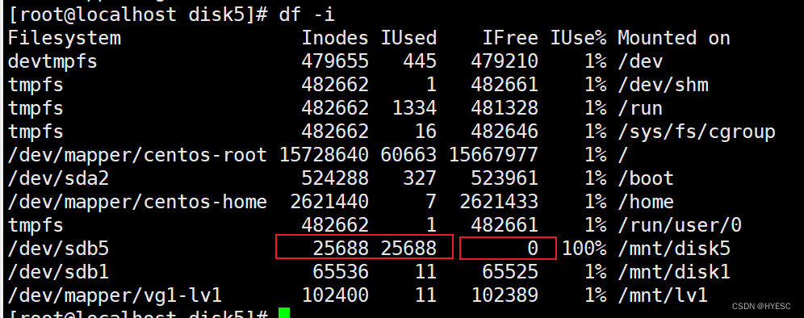Click IFree value 482646
This screenshot has height=318, width=804.
tap(505, 132)
